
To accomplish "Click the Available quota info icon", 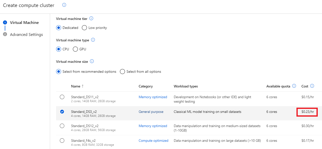I will [x=294, y=86].
